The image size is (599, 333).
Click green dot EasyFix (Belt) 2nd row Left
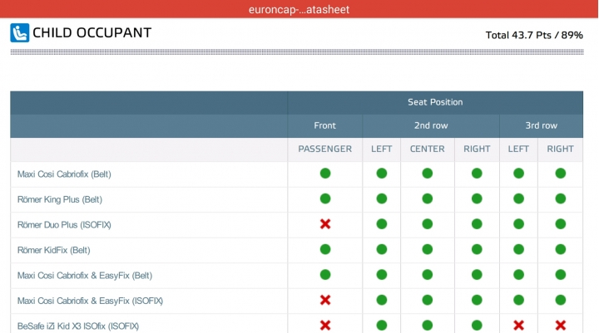point(382,275)
